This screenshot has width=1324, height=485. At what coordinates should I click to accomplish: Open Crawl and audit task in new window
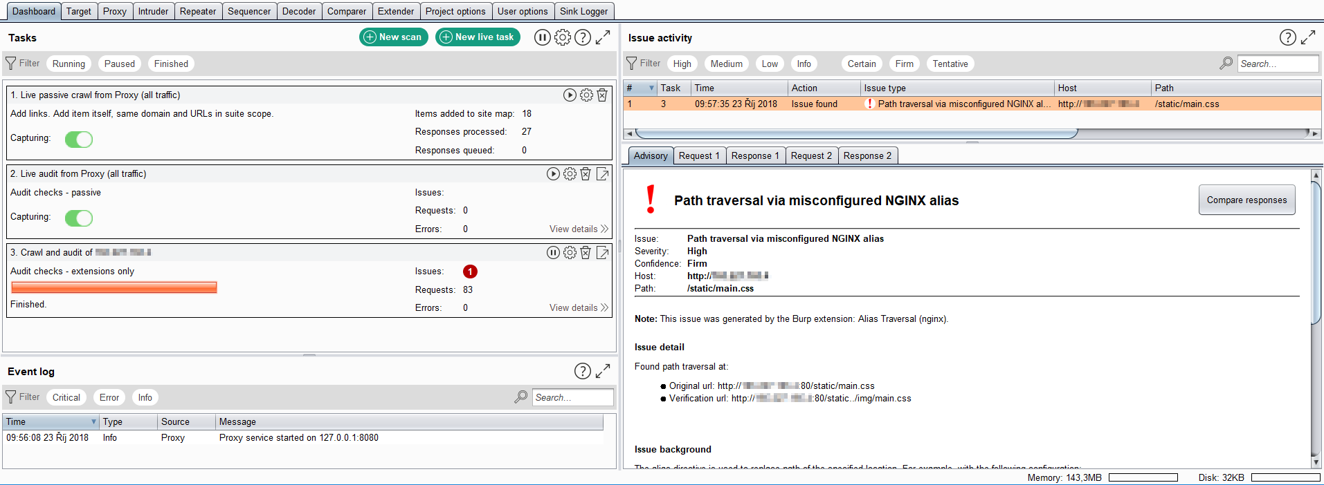(x=603, y=253)
